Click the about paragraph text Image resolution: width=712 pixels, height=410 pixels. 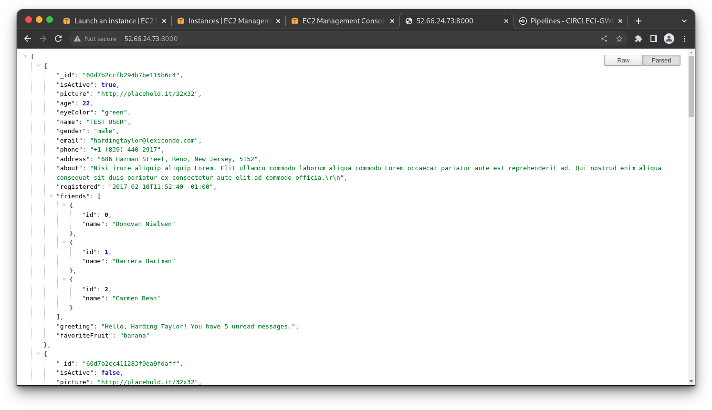359,173
